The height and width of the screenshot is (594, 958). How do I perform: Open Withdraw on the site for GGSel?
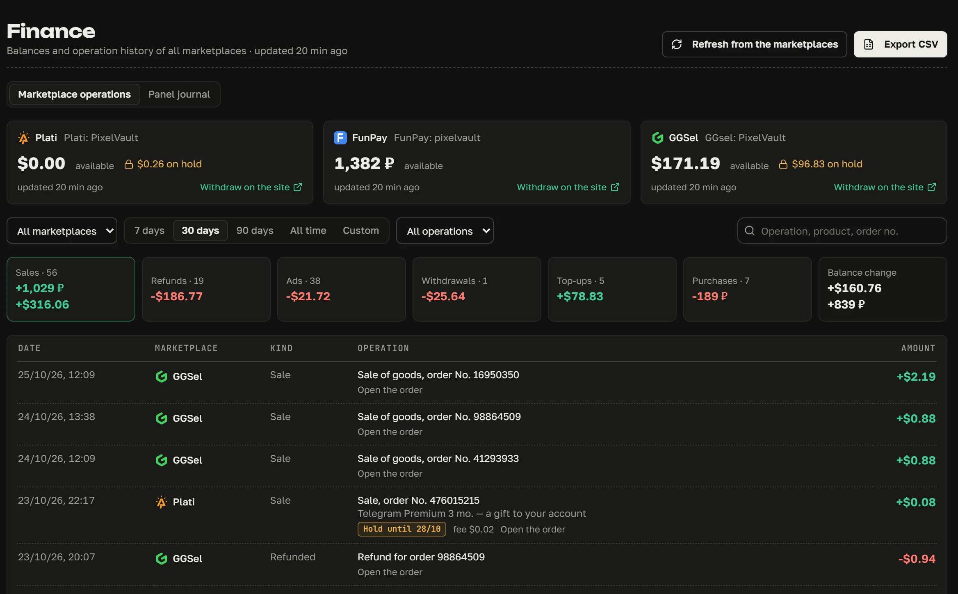(x=885, y=187)
